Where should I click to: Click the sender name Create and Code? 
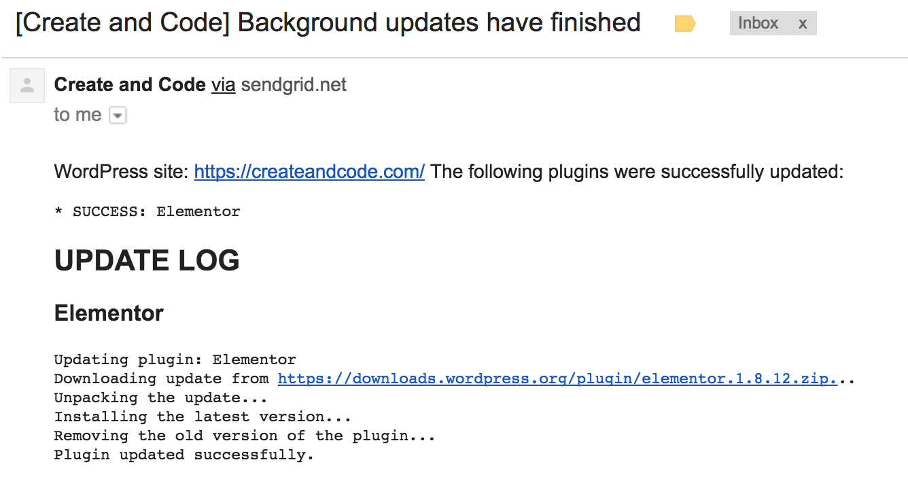point(130,85)
